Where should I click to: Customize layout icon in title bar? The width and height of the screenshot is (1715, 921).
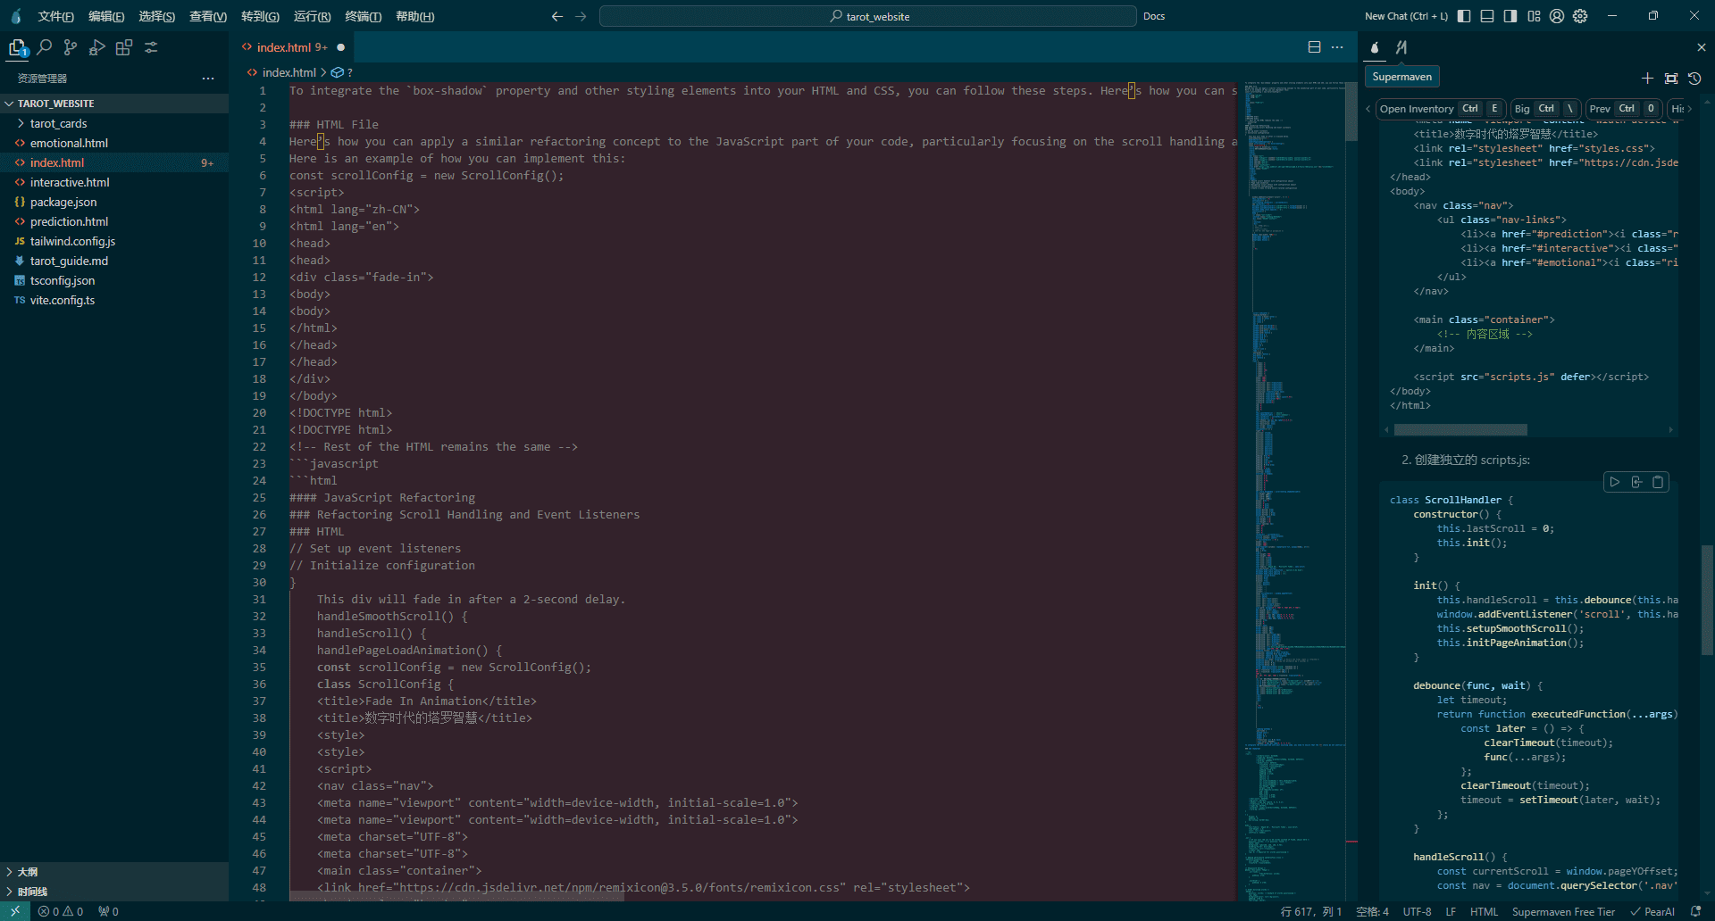click(x=1534, y=16)
